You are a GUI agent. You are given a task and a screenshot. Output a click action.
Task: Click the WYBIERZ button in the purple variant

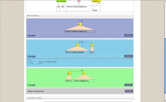click(x=128, y=35)
